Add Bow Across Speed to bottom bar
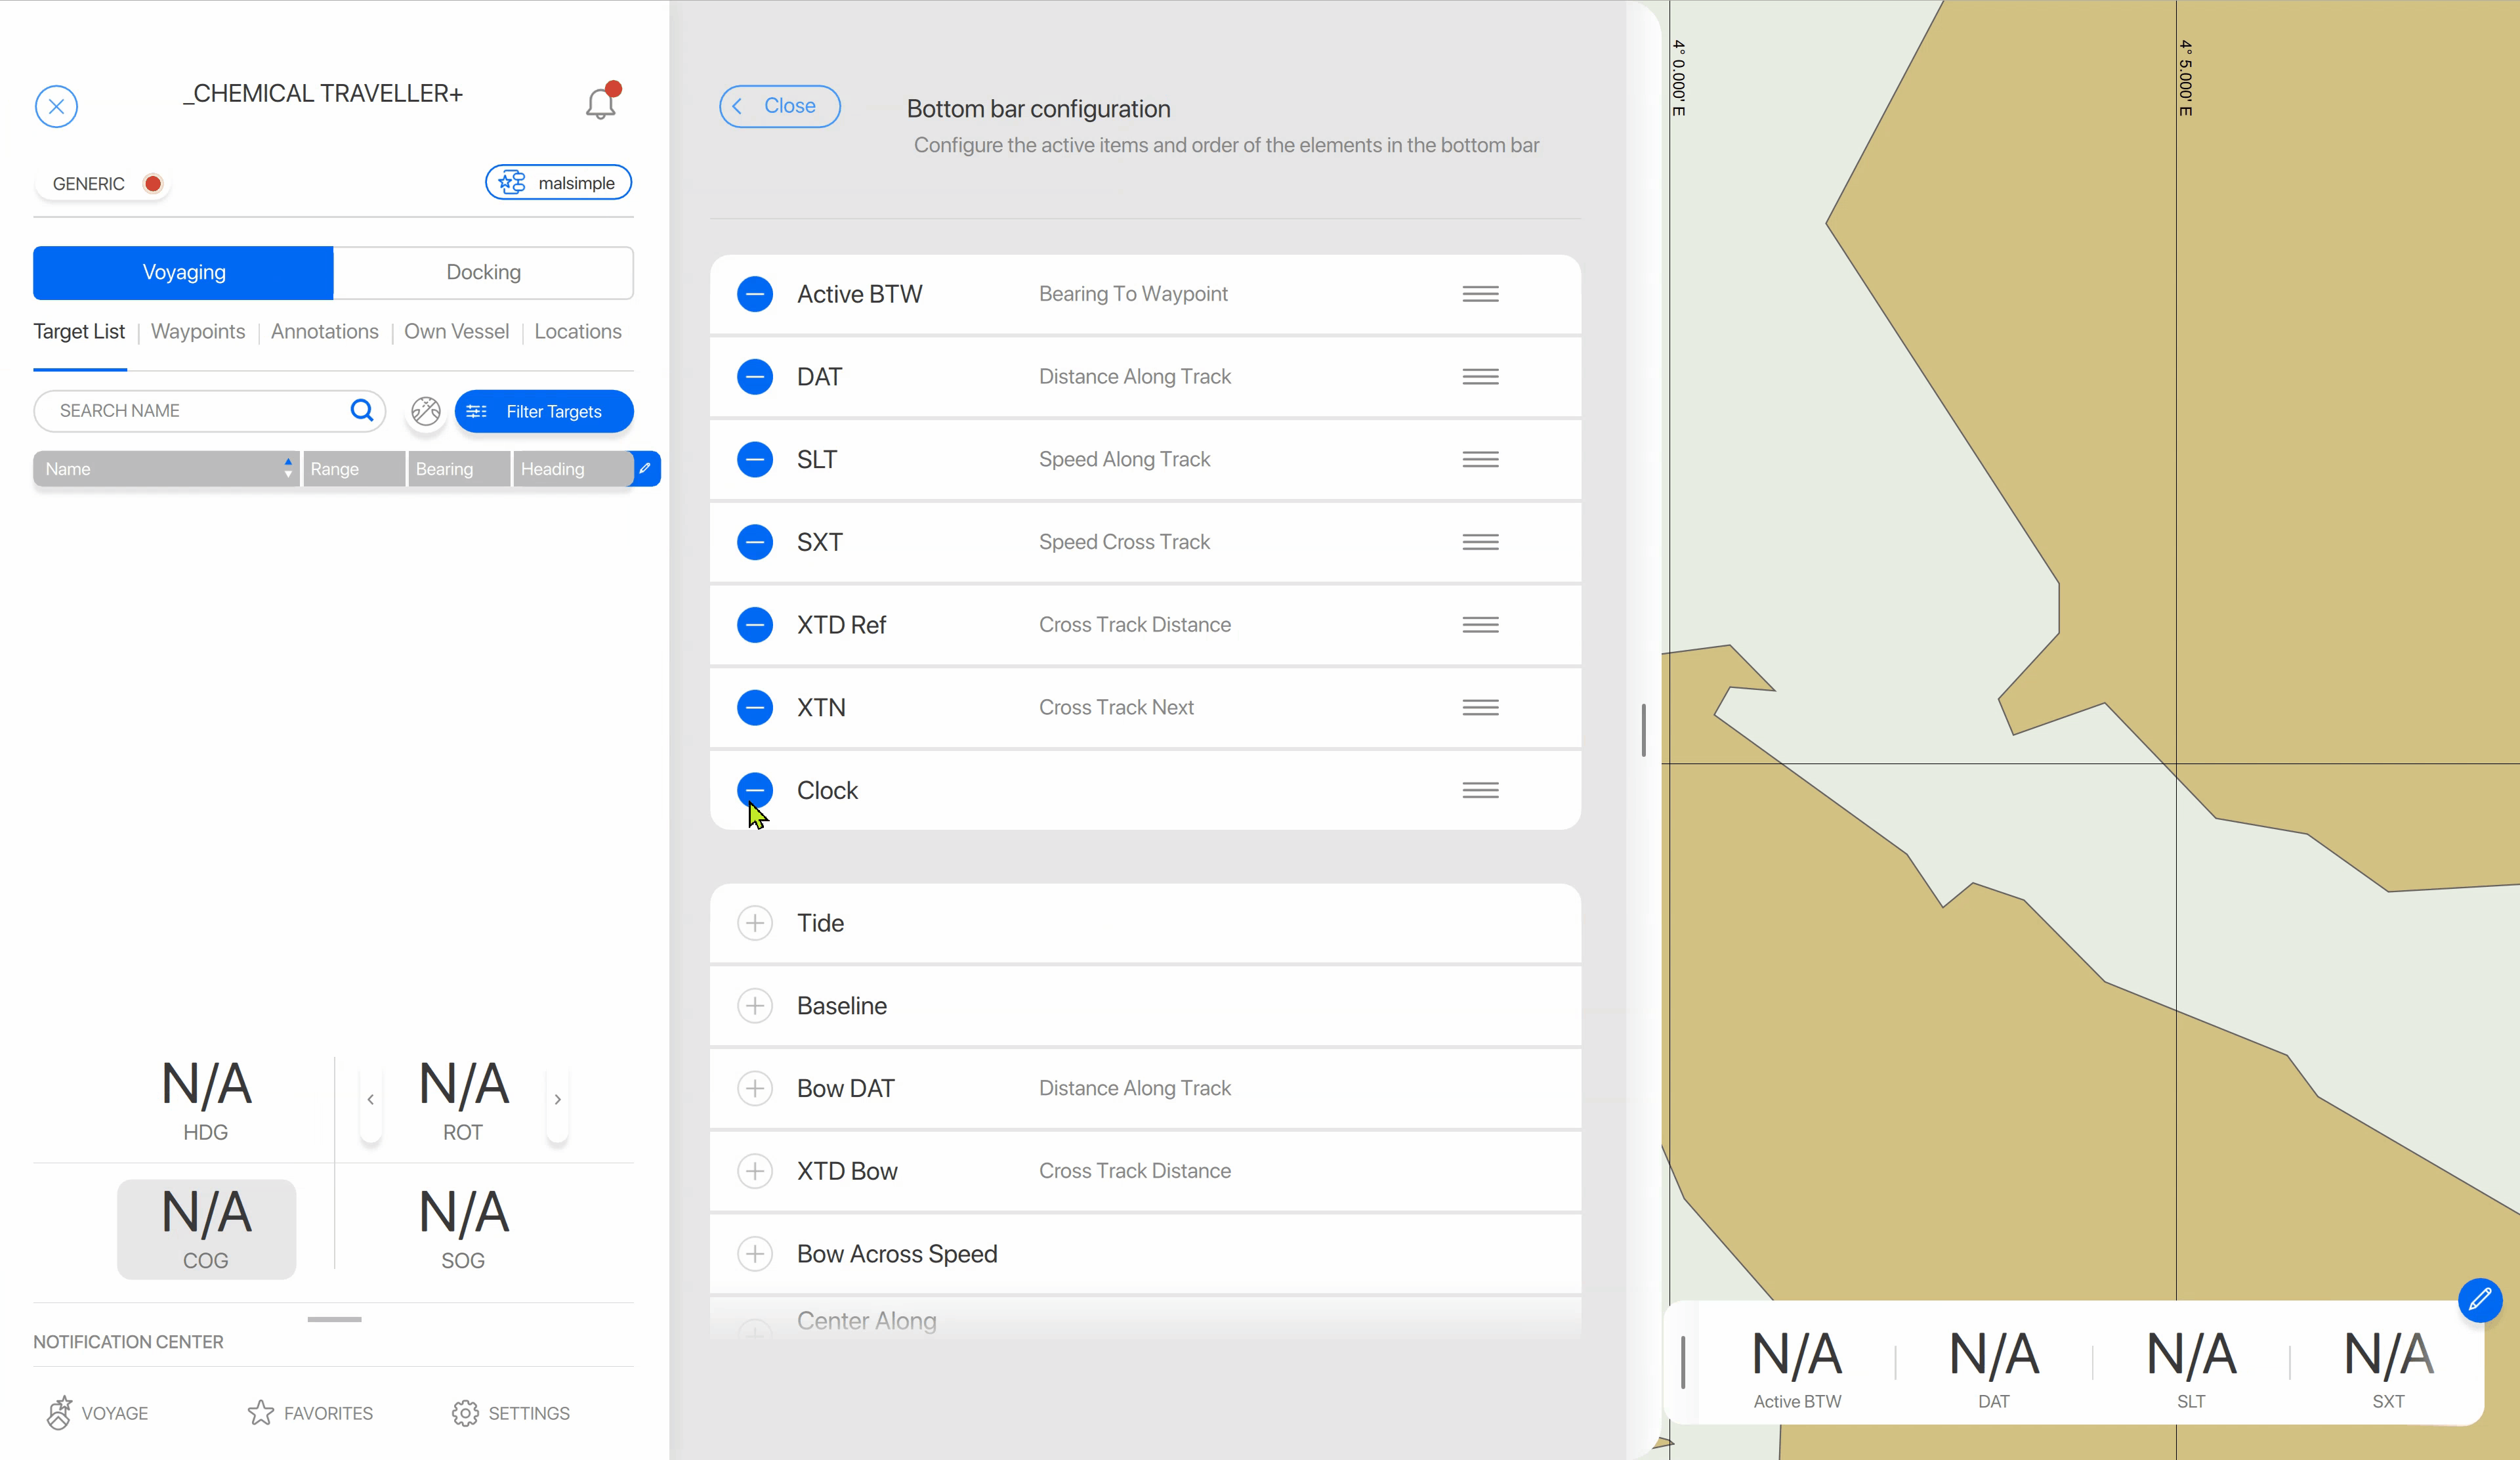 pyautogui.click(x=755, y=1254)
